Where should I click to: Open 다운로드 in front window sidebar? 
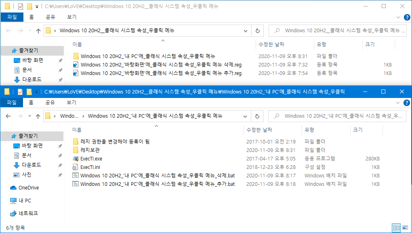pos(31,165)
